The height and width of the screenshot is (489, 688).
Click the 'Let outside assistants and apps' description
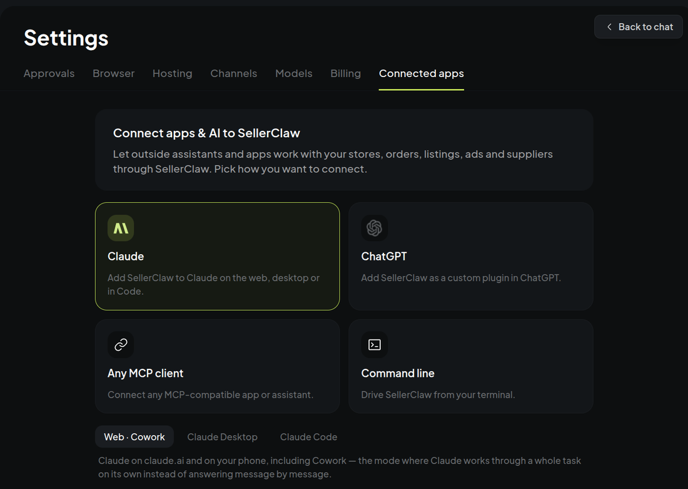333,162
